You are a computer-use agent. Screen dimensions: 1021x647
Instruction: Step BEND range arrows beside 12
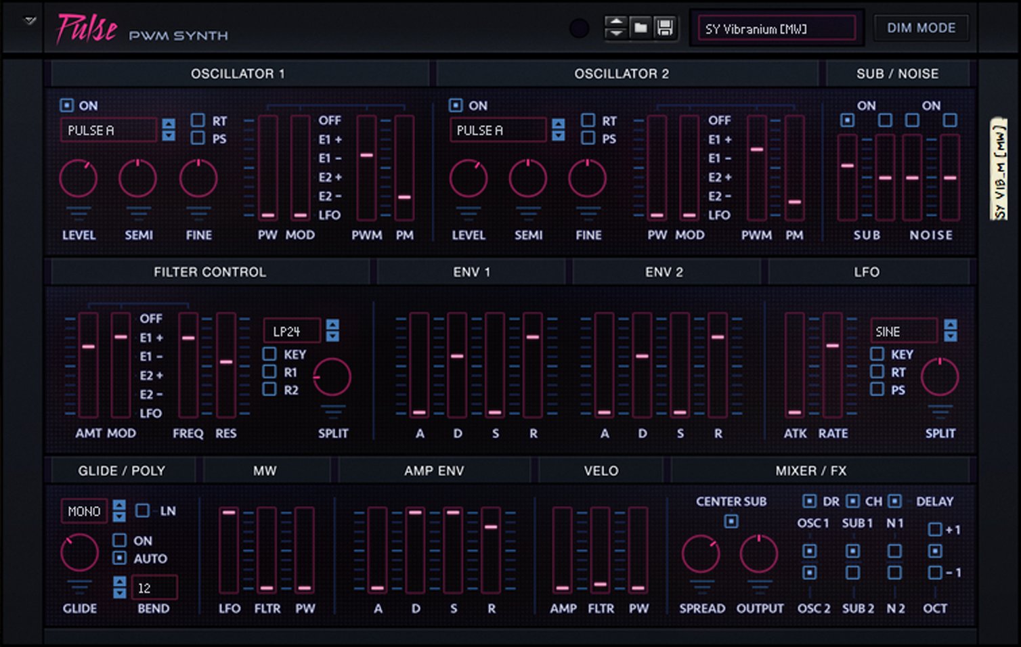pyautogui.click(x=120, y=587)
